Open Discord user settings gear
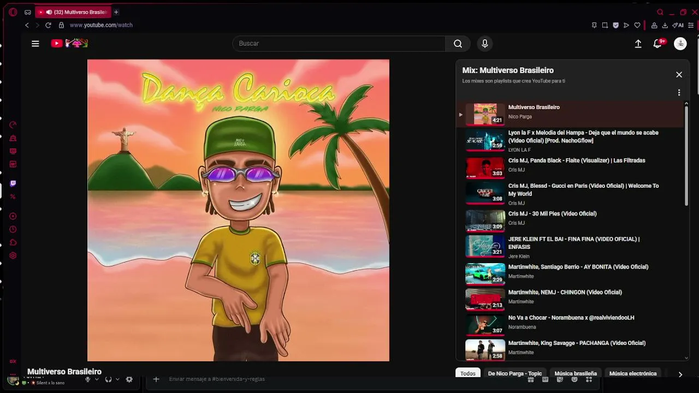Viewport: 699px width, 393px height. 129,379
